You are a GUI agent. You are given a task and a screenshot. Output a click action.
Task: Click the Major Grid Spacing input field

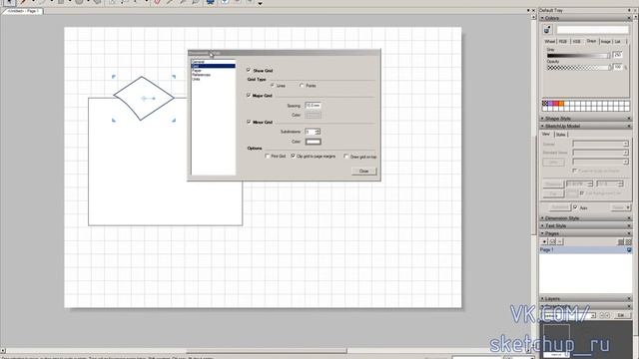tap(313, 106)
